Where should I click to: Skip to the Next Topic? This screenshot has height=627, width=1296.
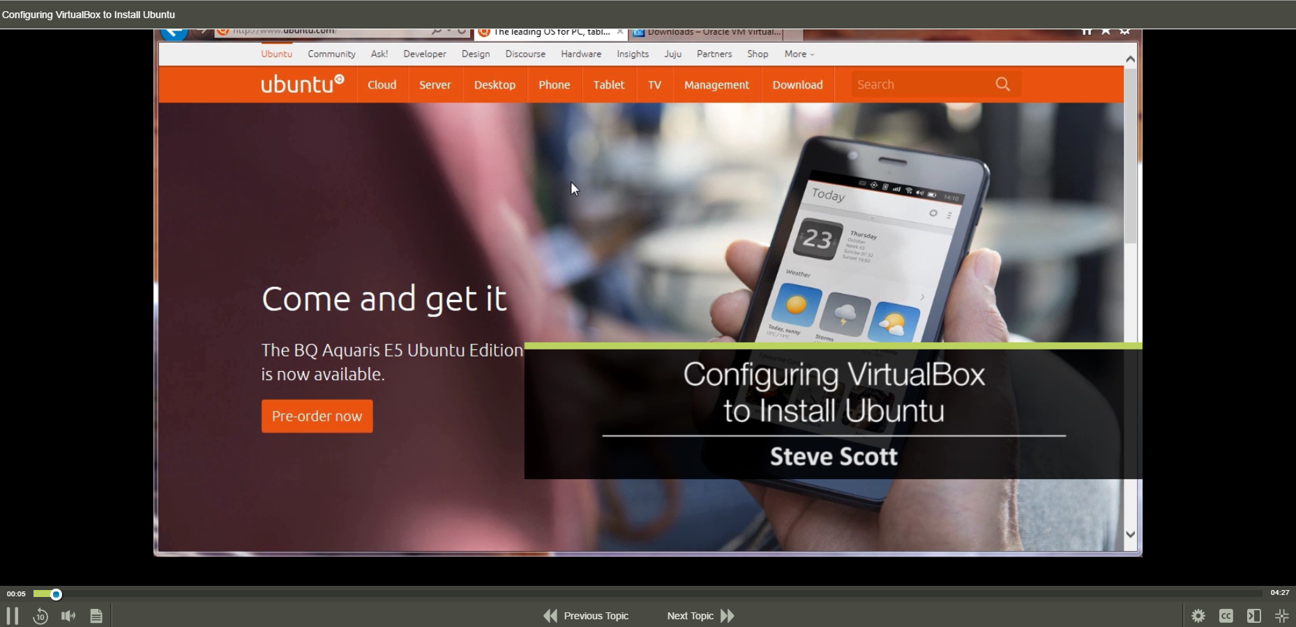click(700, 616)
